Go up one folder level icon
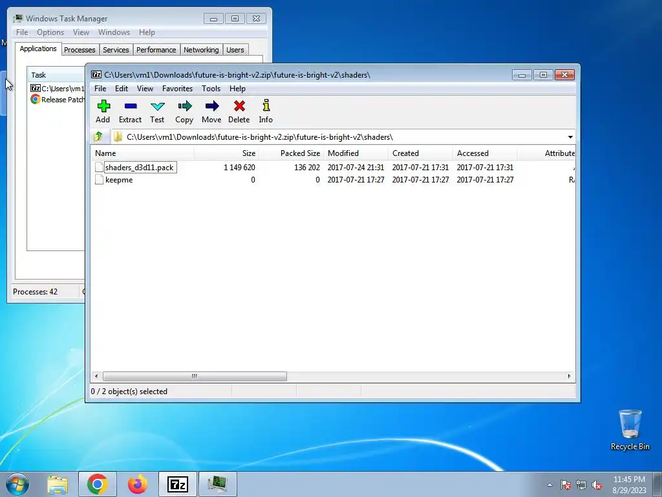662x497 pixels. point(98,137)
